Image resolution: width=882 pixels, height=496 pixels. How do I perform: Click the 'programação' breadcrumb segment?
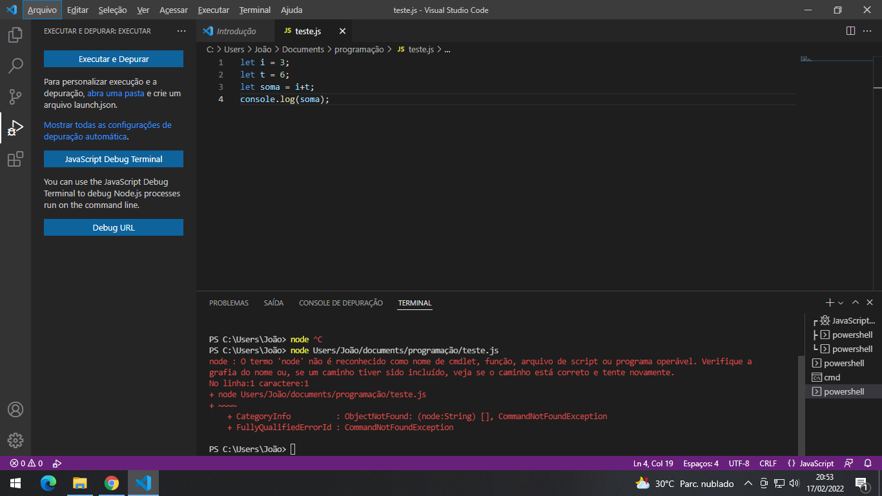tap(359, 49)
